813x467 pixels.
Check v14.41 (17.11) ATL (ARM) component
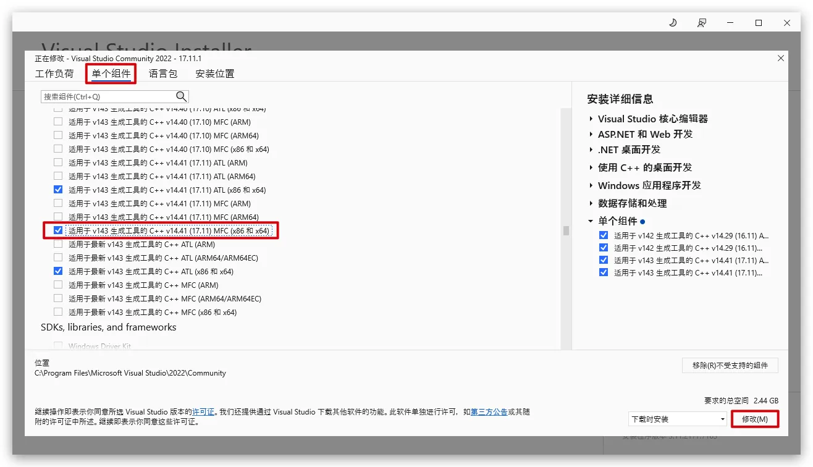(x=58, y=162)
